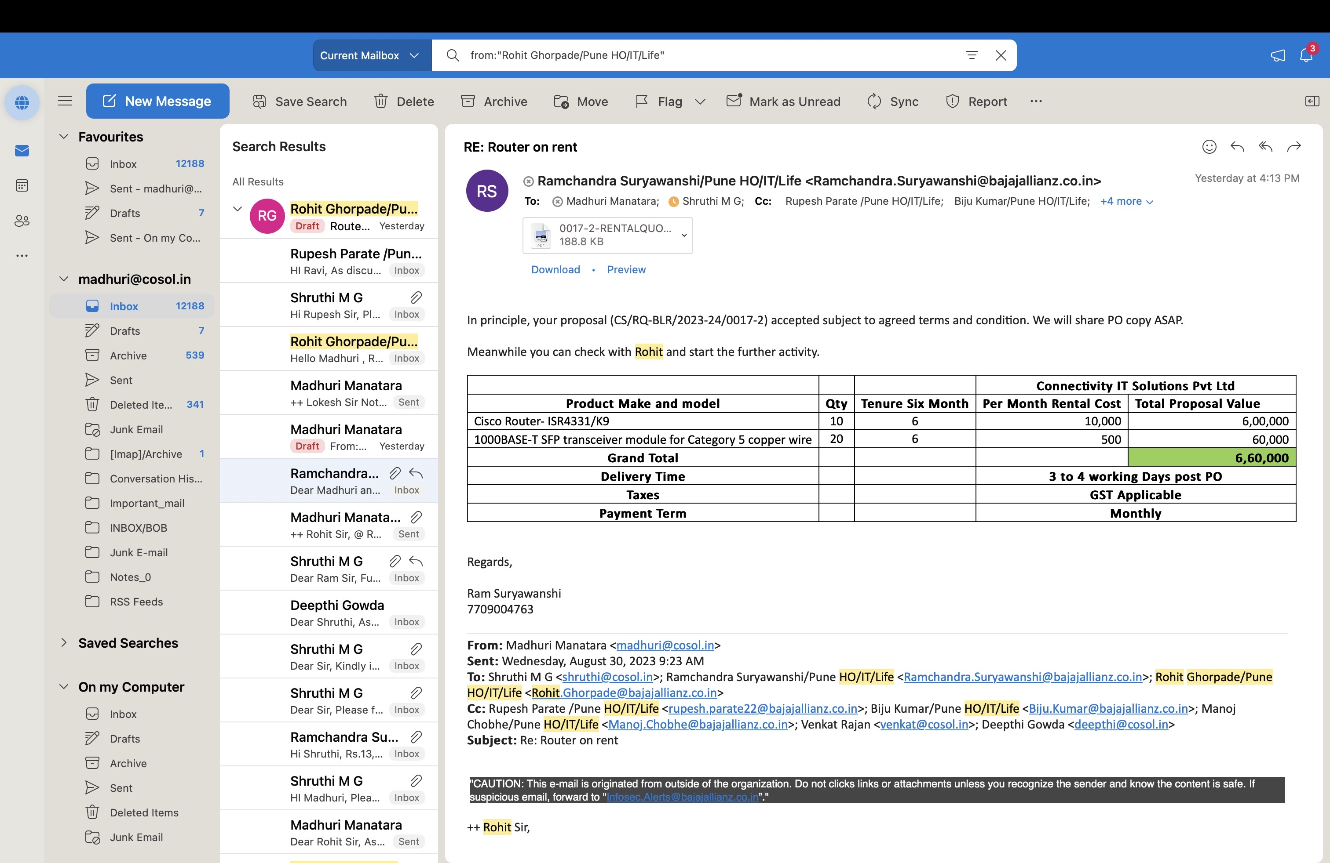
Task: Expand the +4 more recipients
Action: pyautogui.click(x=1126, y=202)
